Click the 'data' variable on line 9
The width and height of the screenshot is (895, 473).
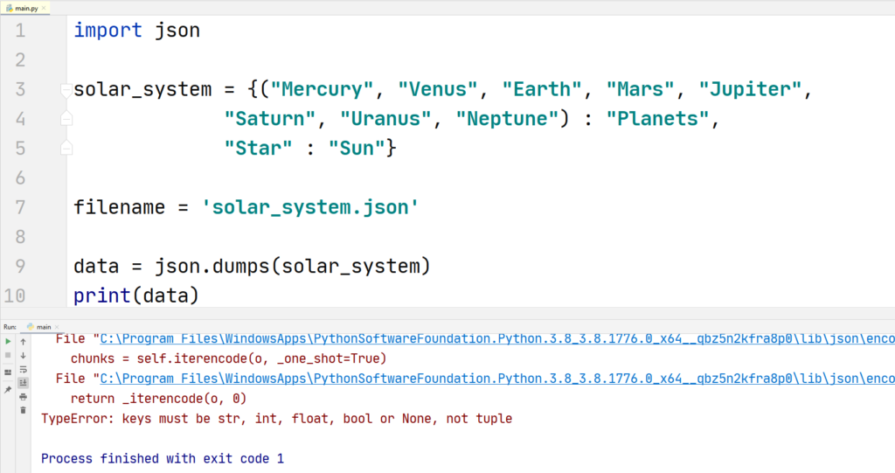(96, 266)
